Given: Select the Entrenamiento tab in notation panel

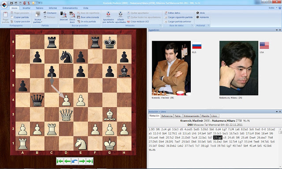Looking at the screenshot, I should pyautogui.click(x=192, y=116).
